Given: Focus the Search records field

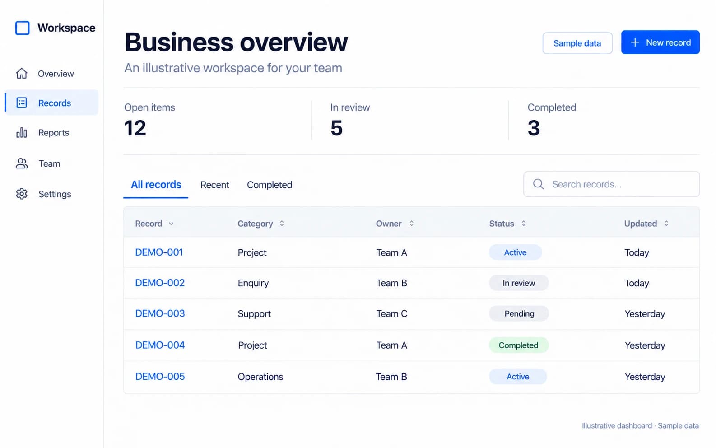Looking at the screenshot, I should tap(611, 184).
